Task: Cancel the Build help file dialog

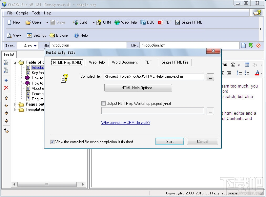Action: tap(202, 142)
